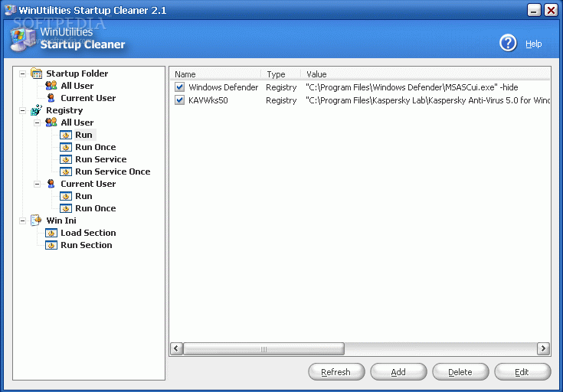Click the Run icon under Registry All User

[x=66, y=135]
